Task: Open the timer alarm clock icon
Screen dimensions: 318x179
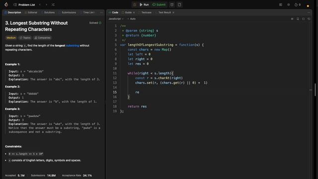Action: point(172,4)
